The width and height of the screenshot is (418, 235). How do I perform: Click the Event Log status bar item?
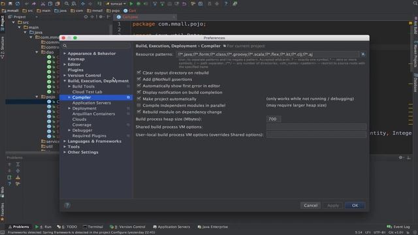(398, 227)
